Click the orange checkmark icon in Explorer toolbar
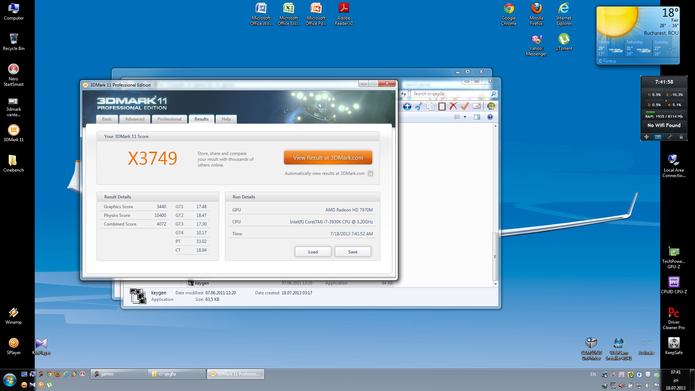The height and width of the screenshot is (391, 695). 465,106
